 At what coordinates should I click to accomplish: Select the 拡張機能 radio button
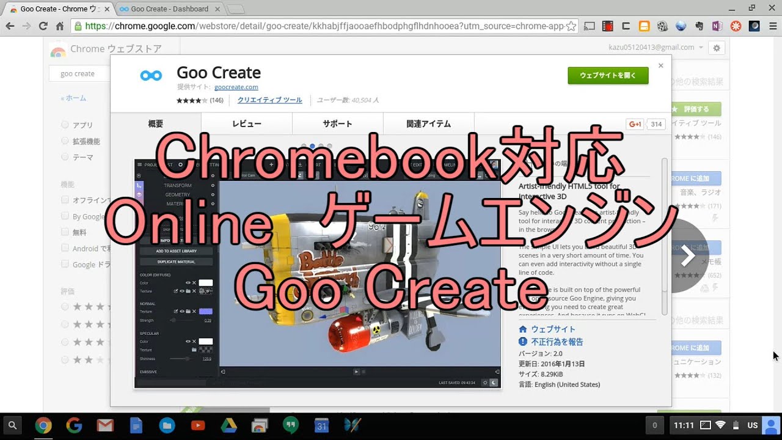tap(65, 141)
